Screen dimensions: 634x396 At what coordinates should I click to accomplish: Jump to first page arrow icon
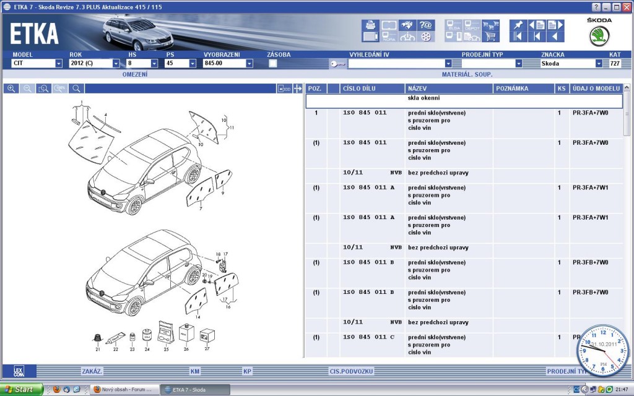click(518, 37)
